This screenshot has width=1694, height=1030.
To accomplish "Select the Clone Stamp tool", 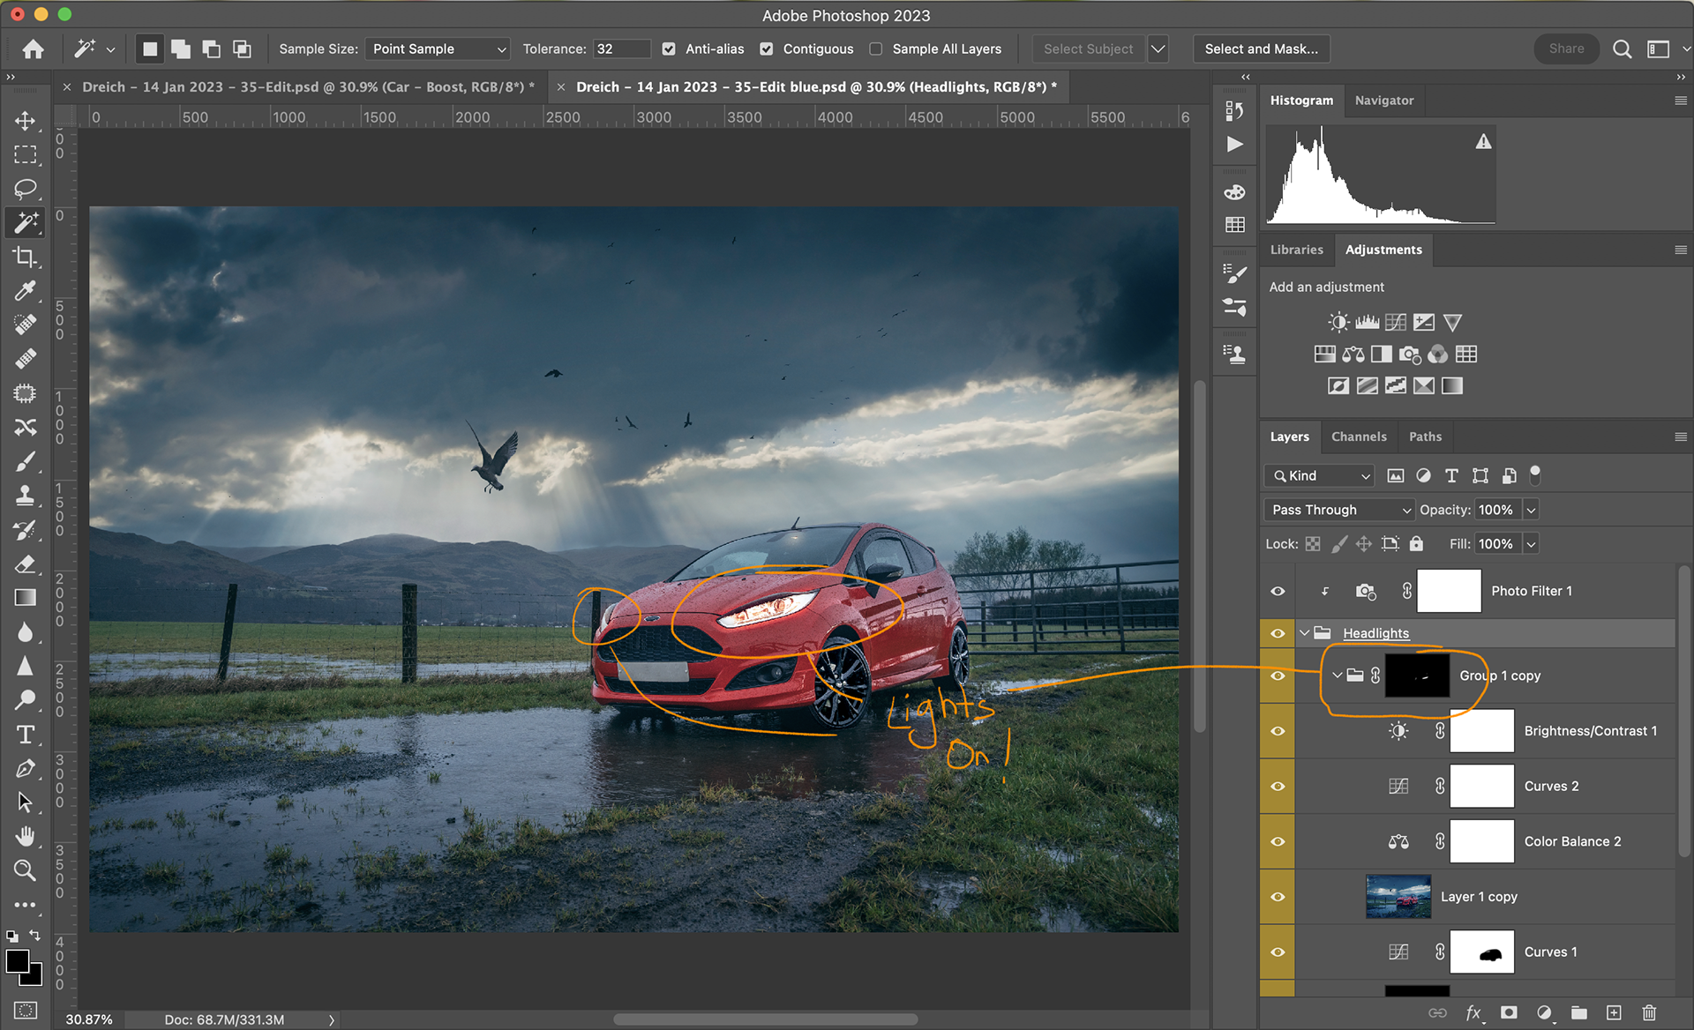I will 26,496.
